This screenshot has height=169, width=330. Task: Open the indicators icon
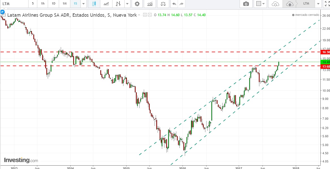[x=150, y=4]
